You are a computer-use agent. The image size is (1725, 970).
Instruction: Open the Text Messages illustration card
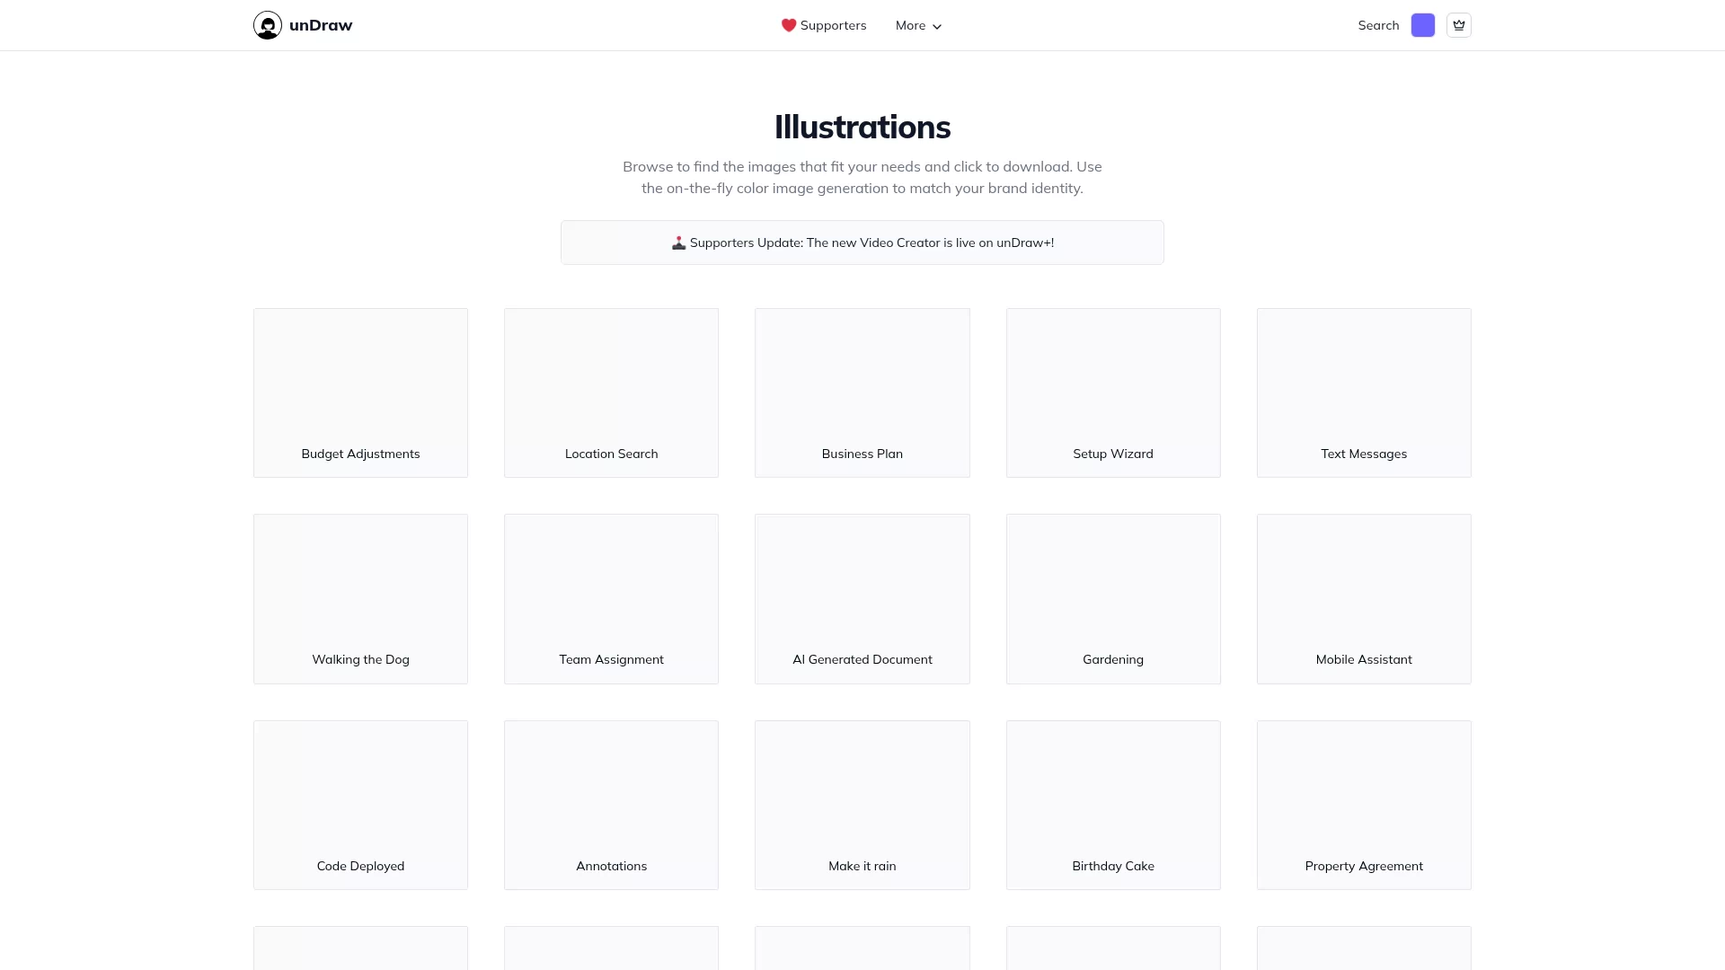pyautogui.click(x=1364, y=392)
